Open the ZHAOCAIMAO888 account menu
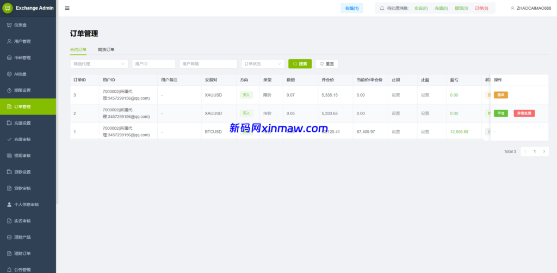The width and height of the screenshot is (557, 273). click(530, 8)
